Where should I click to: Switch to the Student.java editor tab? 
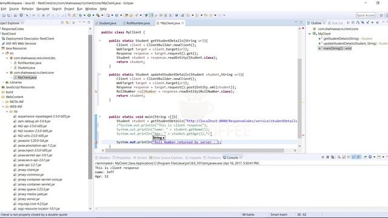[107, 23]
